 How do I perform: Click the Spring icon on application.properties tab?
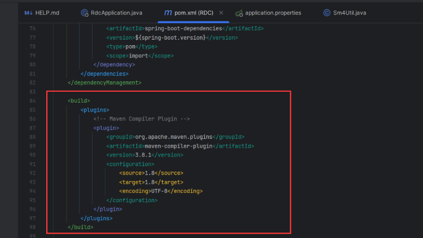[239, 12]
